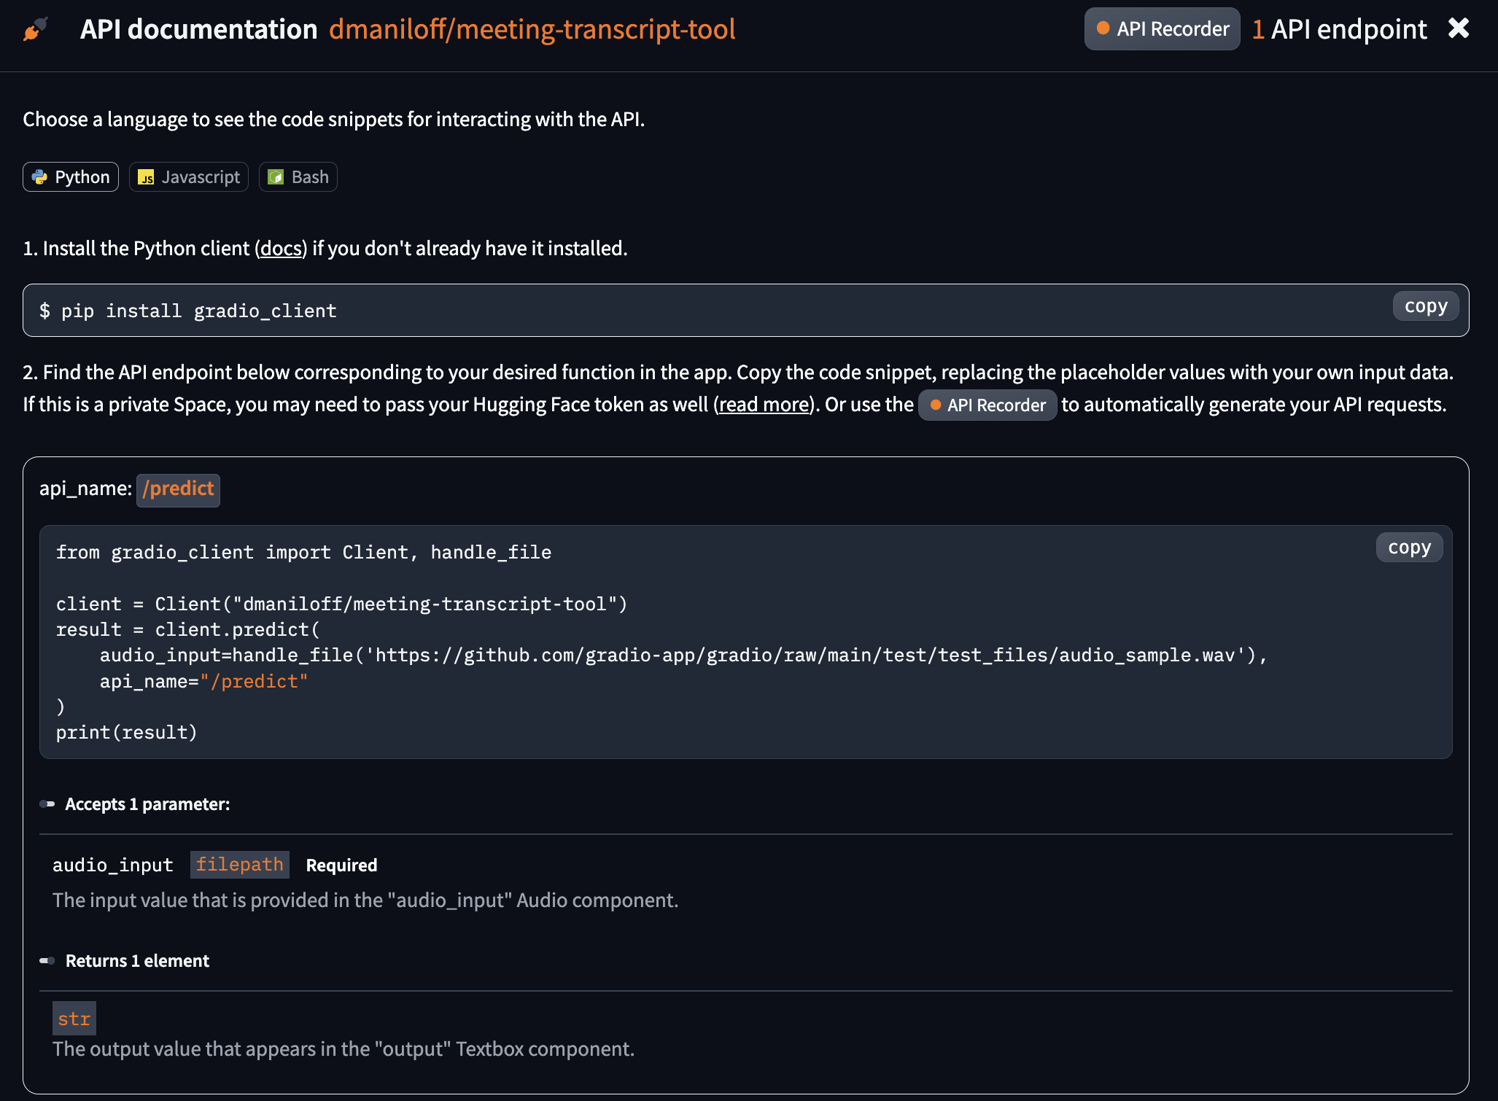This screenshot has height=1101, width=1498.
Task: Start the API Recorder in the header
Action: (1162, 29)
